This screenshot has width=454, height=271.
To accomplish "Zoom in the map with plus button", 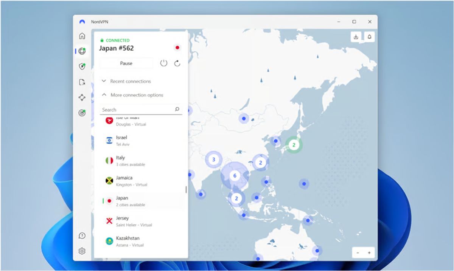I will [x=369, y=253].
